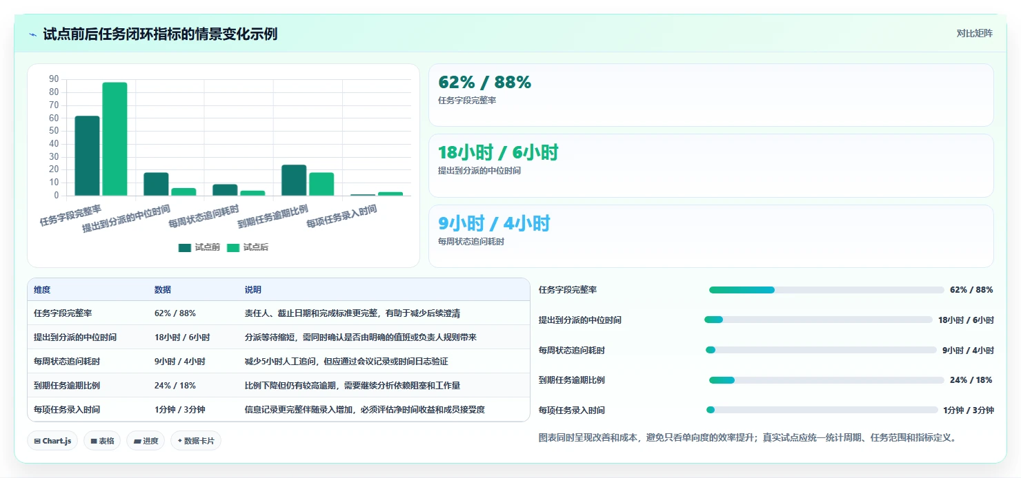The width and height of the screenshot is (1021, 478).
Task: Click the table cell 9小时 / 4小时
Action: [180, 362]
